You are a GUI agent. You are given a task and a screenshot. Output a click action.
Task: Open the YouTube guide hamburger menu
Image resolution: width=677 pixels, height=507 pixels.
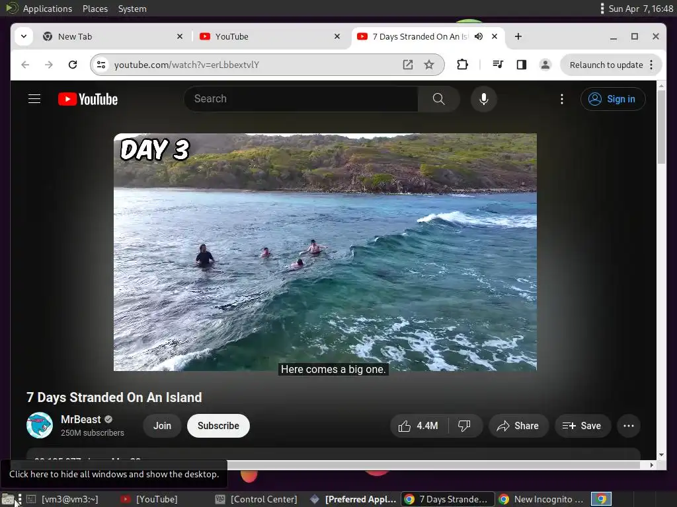34,99
